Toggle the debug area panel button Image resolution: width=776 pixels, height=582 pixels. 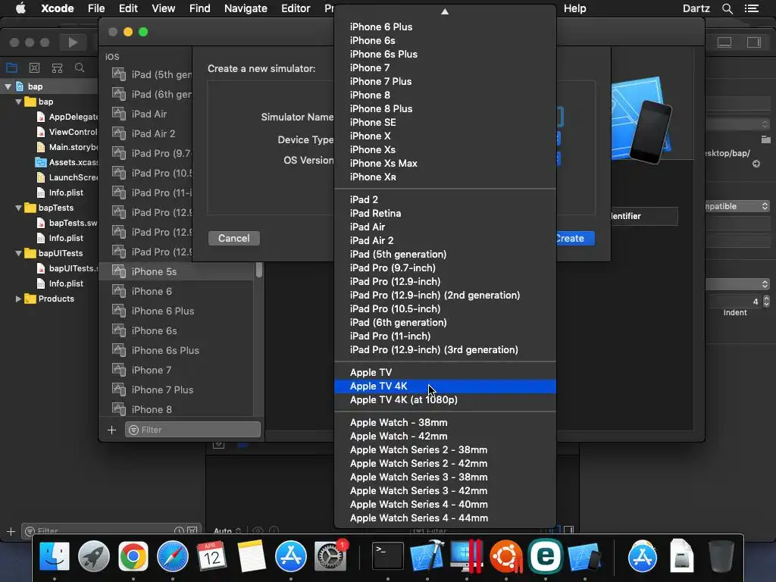724,42
